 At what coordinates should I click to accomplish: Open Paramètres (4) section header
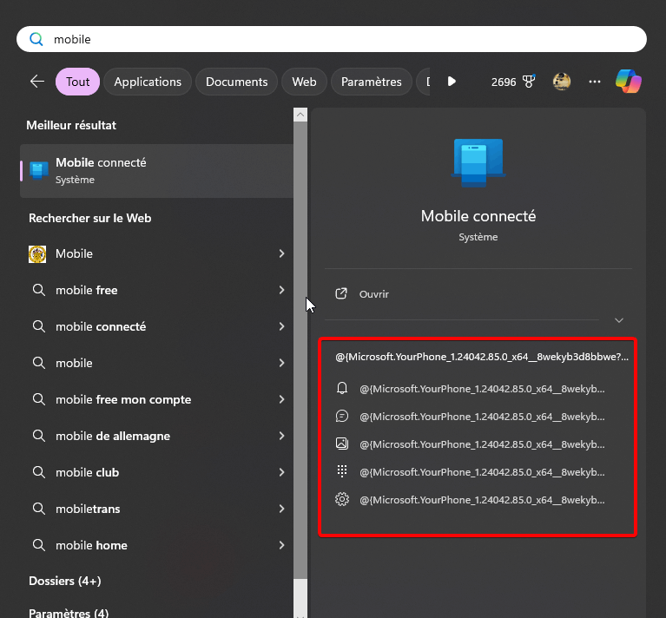point(69,613)
